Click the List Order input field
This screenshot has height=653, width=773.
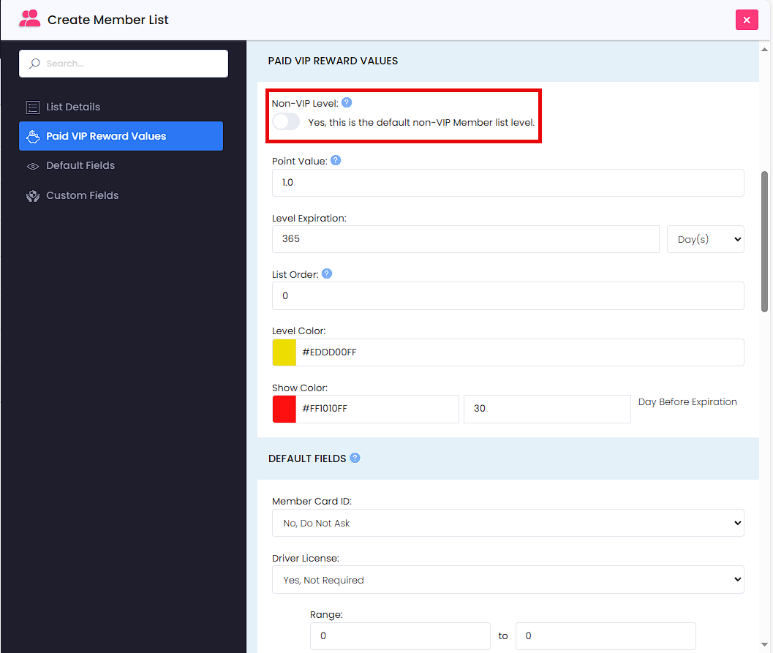pos(508,295)
